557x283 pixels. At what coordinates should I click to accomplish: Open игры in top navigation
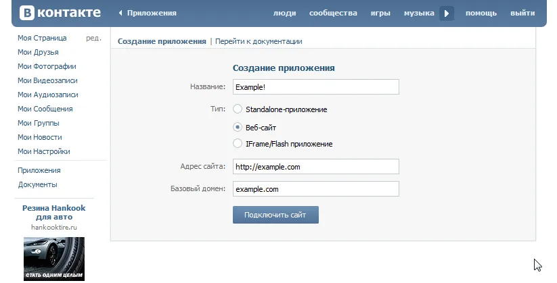380,13
